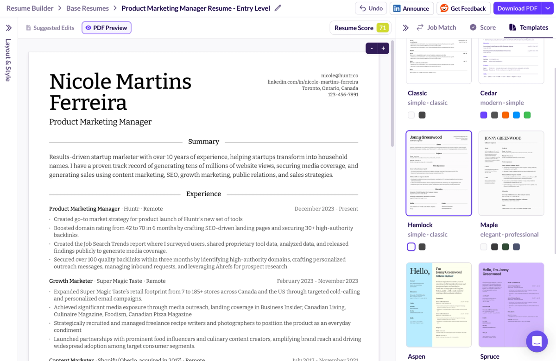Click the email nicole@huntr.co

(x=340, y=75)
